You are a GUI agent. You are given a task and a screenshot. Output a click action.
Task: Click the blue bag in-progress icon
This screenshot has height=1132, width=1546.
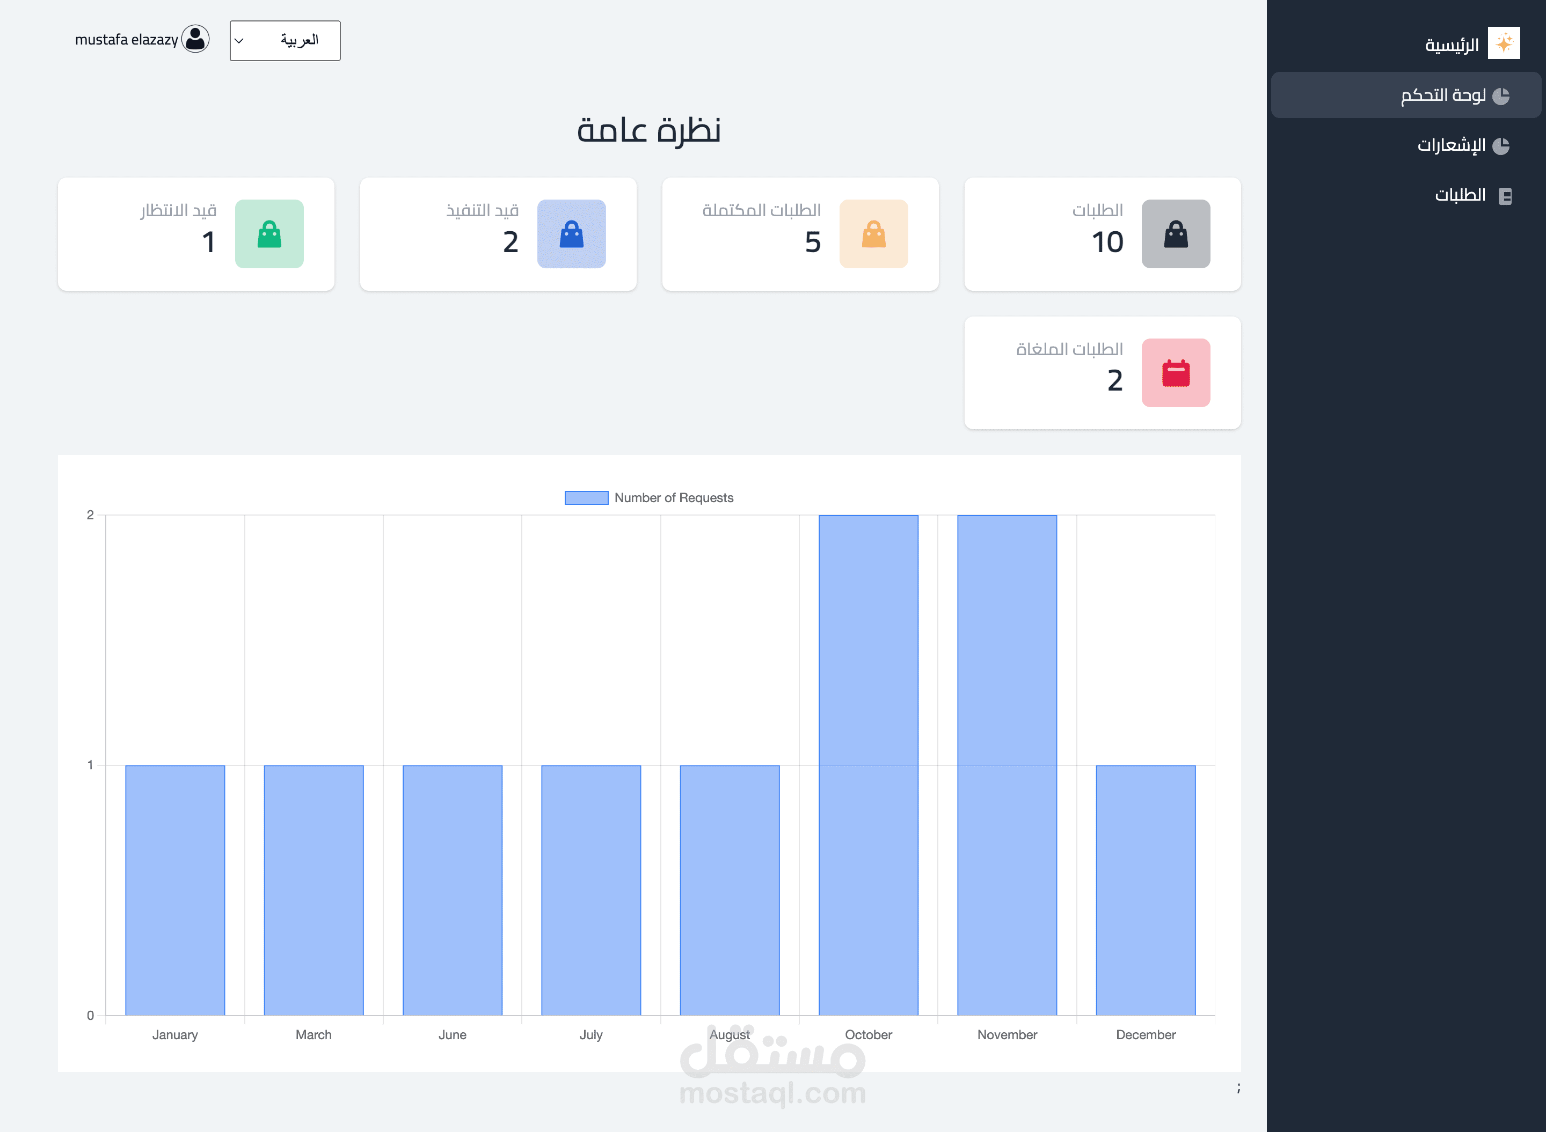coord(571,234)
